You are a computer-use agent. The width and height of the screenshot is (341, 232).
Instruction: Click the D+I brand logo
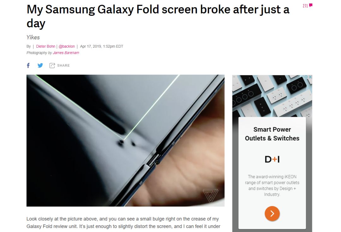(272, 159)
